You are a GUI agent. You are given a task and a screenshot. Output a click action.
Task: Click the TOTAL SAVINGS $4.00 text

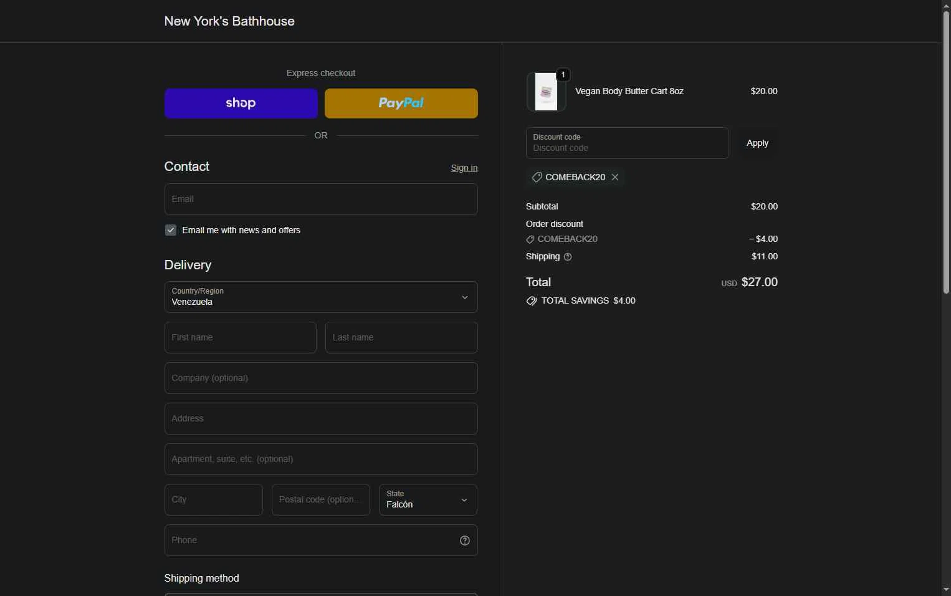pyautogui.click(x=588, y=301)
